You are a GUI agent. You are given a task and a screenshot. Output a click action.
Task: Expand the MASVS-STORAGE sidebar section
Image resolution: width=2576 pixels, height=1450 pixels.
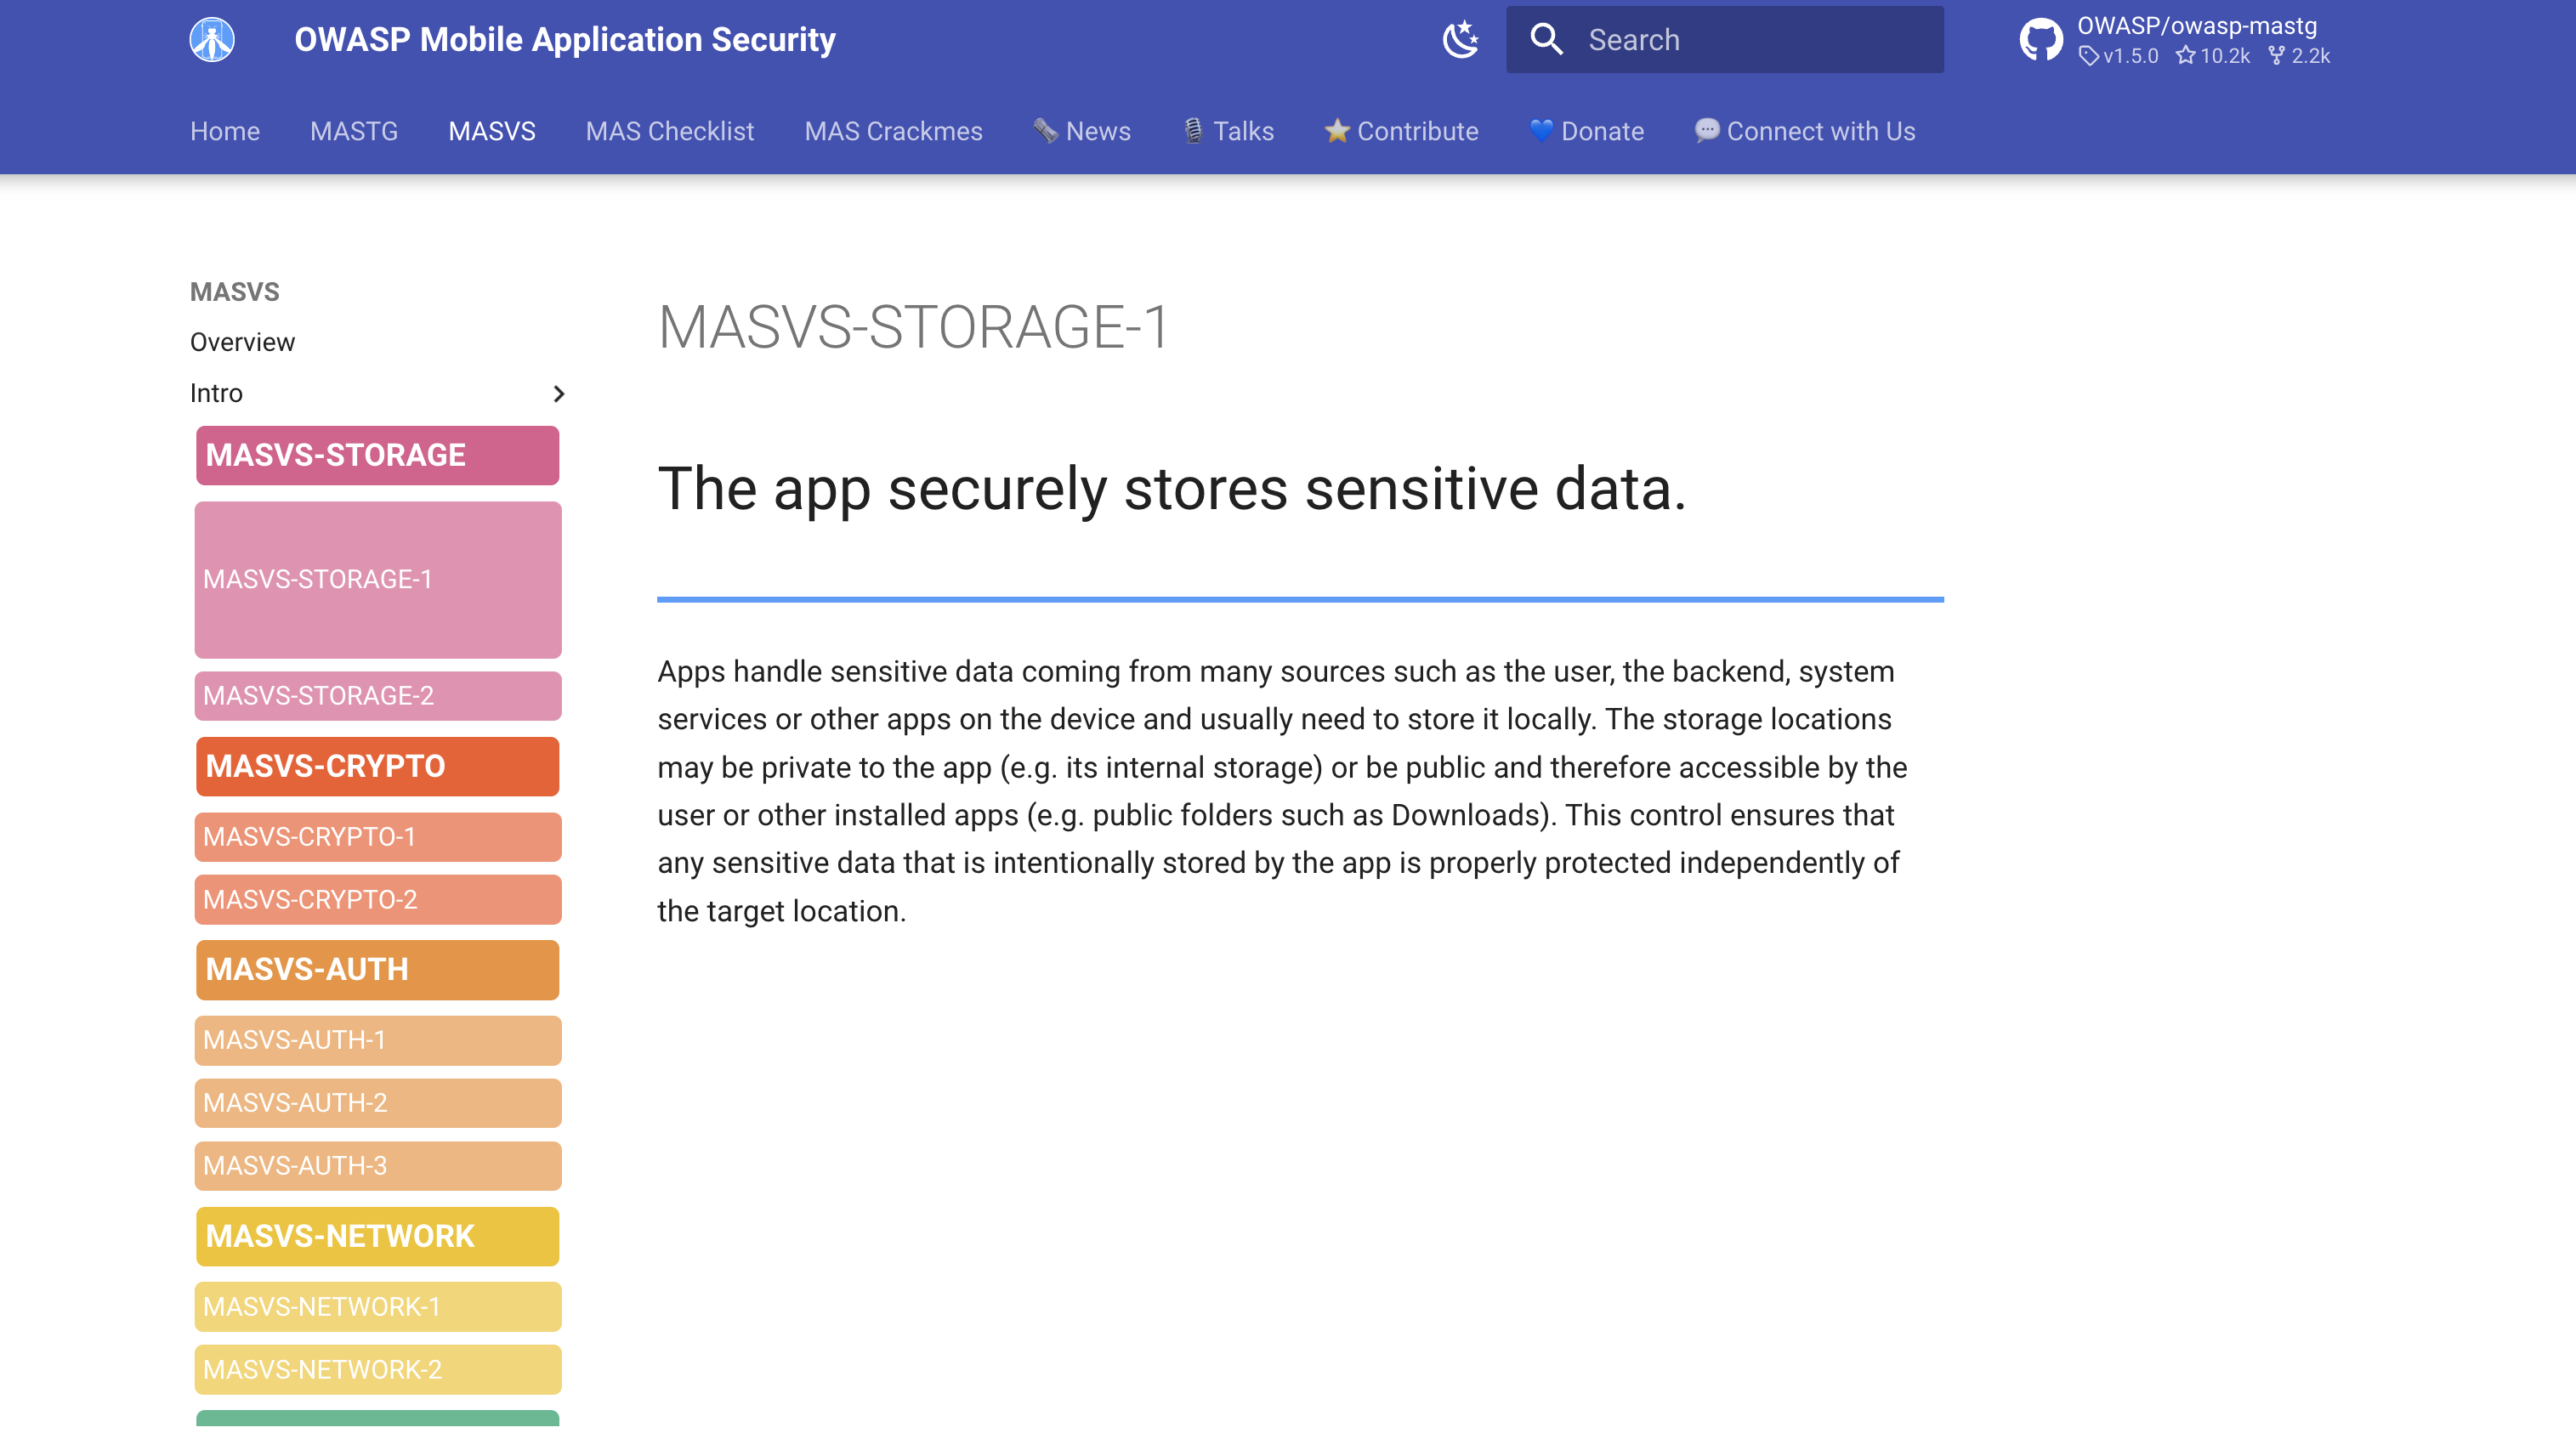377,456
